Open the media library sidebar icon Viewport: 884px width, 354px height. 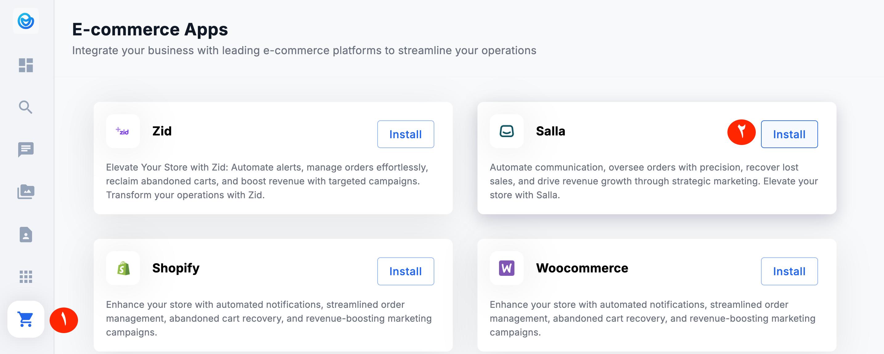click(x=26, y=191)
